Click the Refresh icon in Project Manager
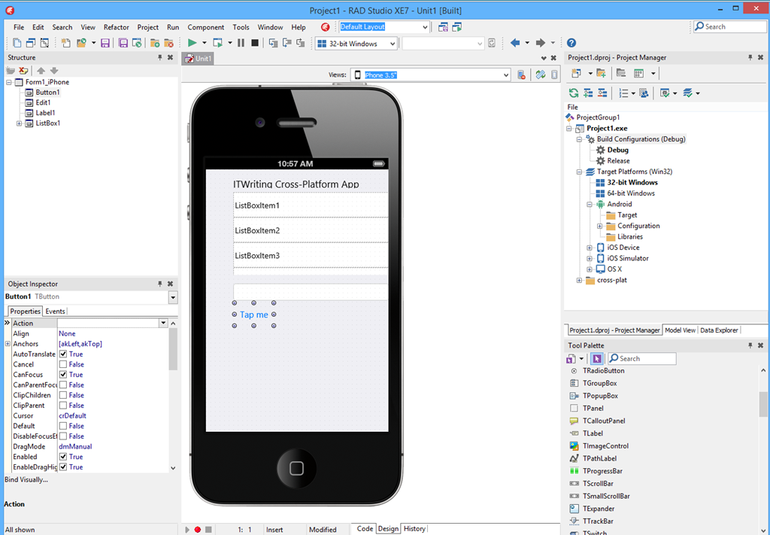770x535 pixels. [x=574, y=93]
